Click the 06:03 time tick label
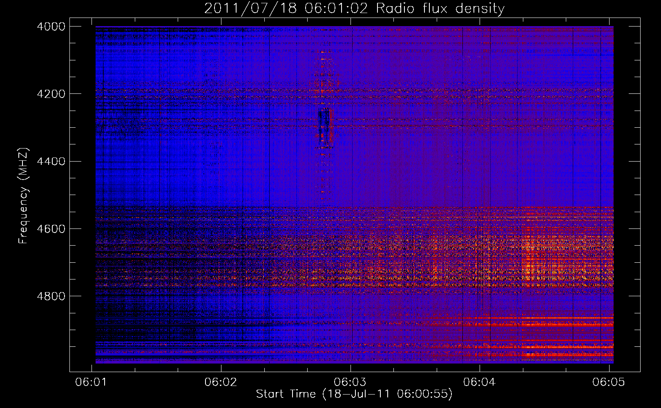This screenshot has width=661, height=408. (351, 382)
